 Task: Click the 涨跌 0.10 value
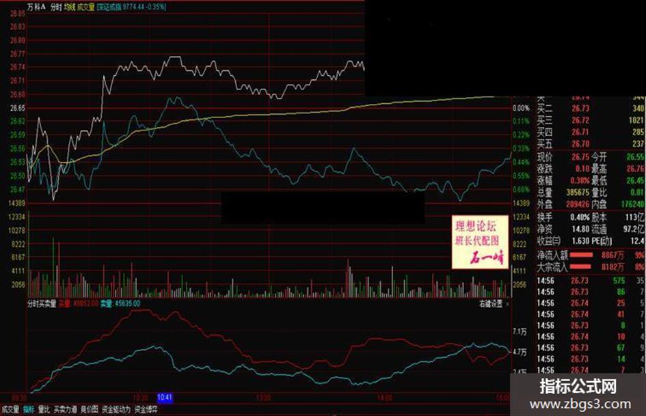(x=582, y=169)
